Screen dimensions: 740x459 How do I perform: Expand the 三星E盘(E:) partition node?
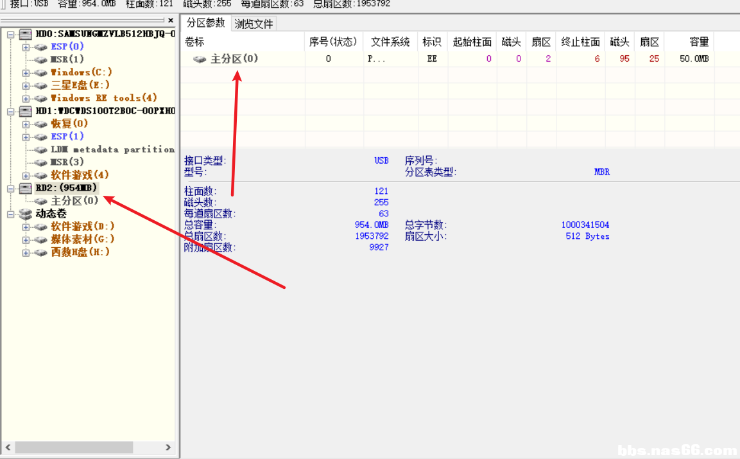[26, 85]
